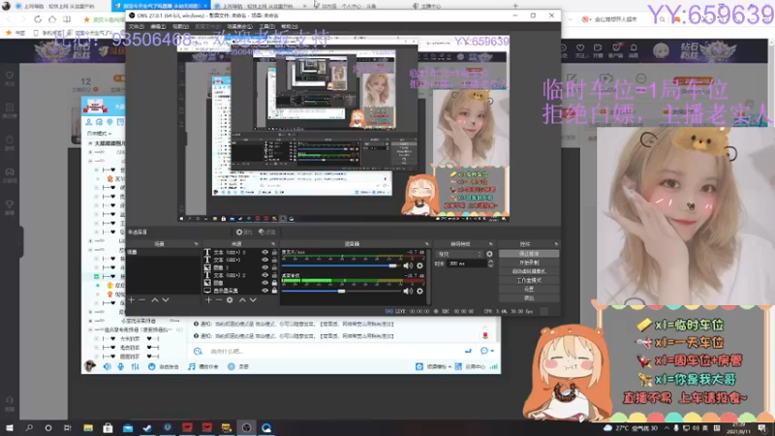Click the Stop Streaming button
The width and height of the screenshot is (775, 436).
click(529, 254)
